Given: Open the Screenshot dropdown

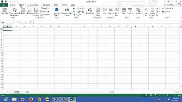Looking at the screenshot, I should (x=45, y=15).
